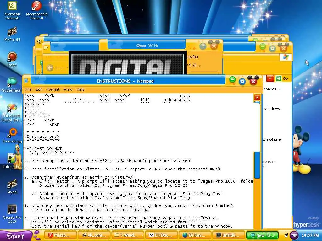This screenshot has width=322, height=241.
Task: Switch to vlc.com... taskbar button
Action: [x=94, y=235]
